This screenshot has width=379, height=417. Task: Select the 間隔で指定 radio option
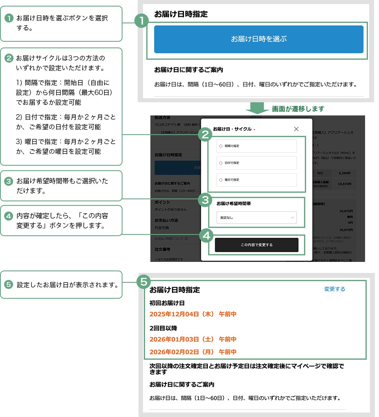point(222,146)
